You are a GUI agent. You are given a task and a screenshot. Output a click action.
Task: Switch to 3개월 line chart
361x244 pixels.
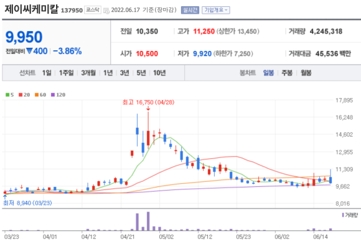88,73
